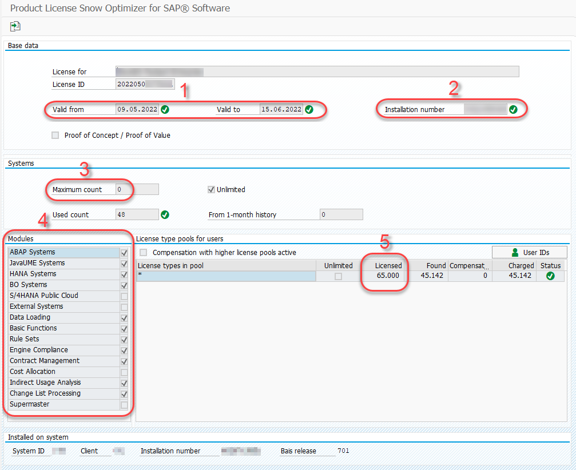Enable compensation with higher license pools
The height and width of the screenshot is (470, 576).
coord(143,252)
